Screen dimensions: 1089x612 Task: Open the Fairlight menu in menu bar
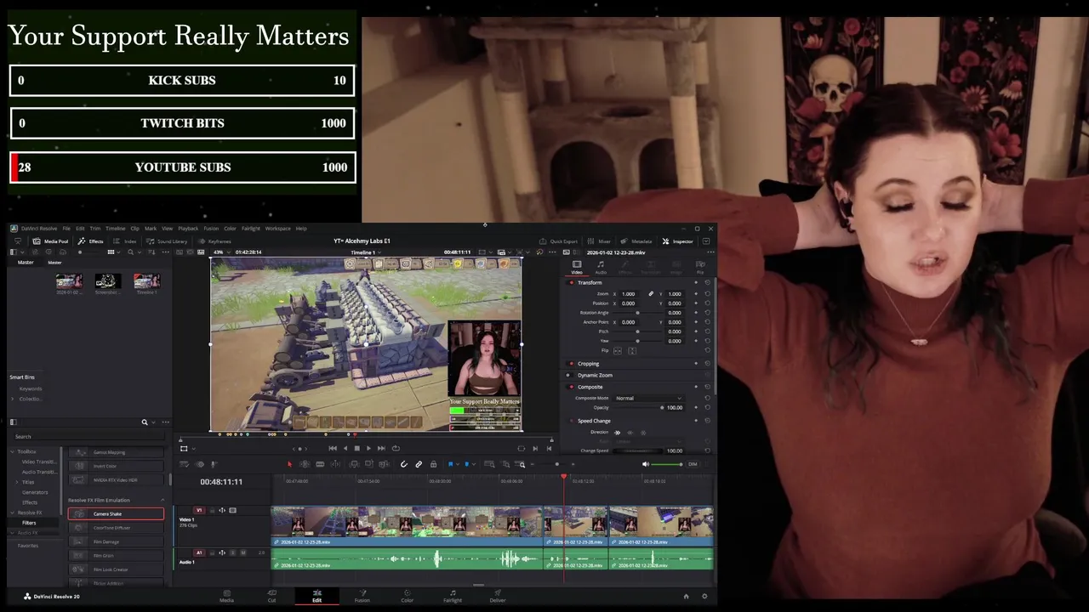click(x=251, y=229)
